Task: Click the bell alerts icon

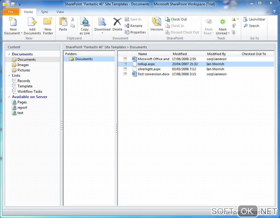Action: 234,19
